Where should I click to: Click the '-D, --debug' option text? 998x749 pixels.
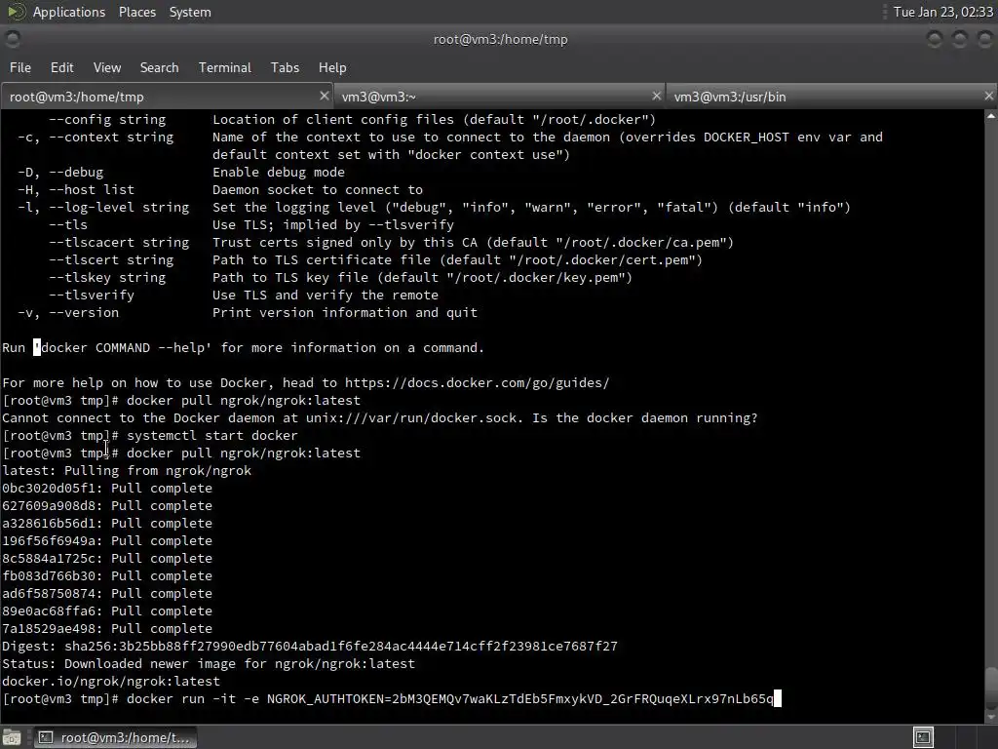[60, 172]
